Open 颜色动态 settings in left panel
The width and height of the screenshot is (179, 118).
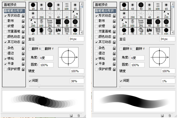(14, 37)
